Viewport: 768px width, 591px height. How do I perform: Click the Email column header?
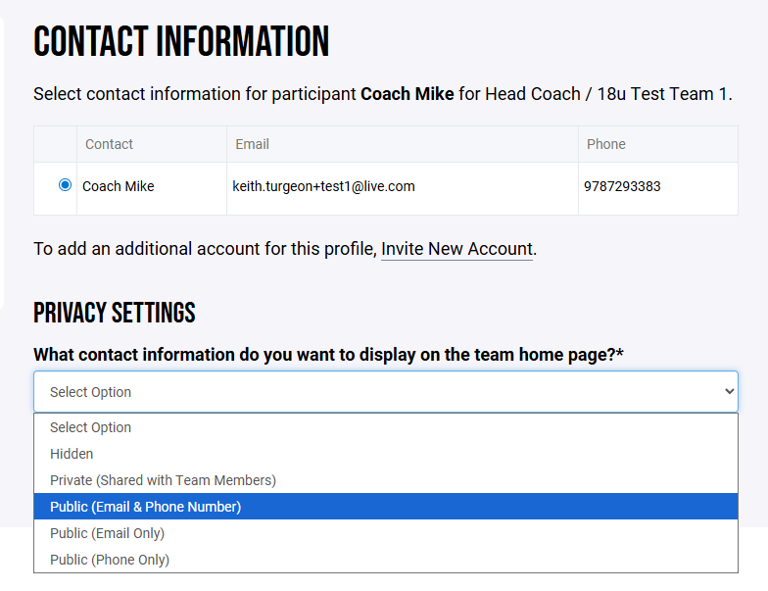[x=252, y=144]
